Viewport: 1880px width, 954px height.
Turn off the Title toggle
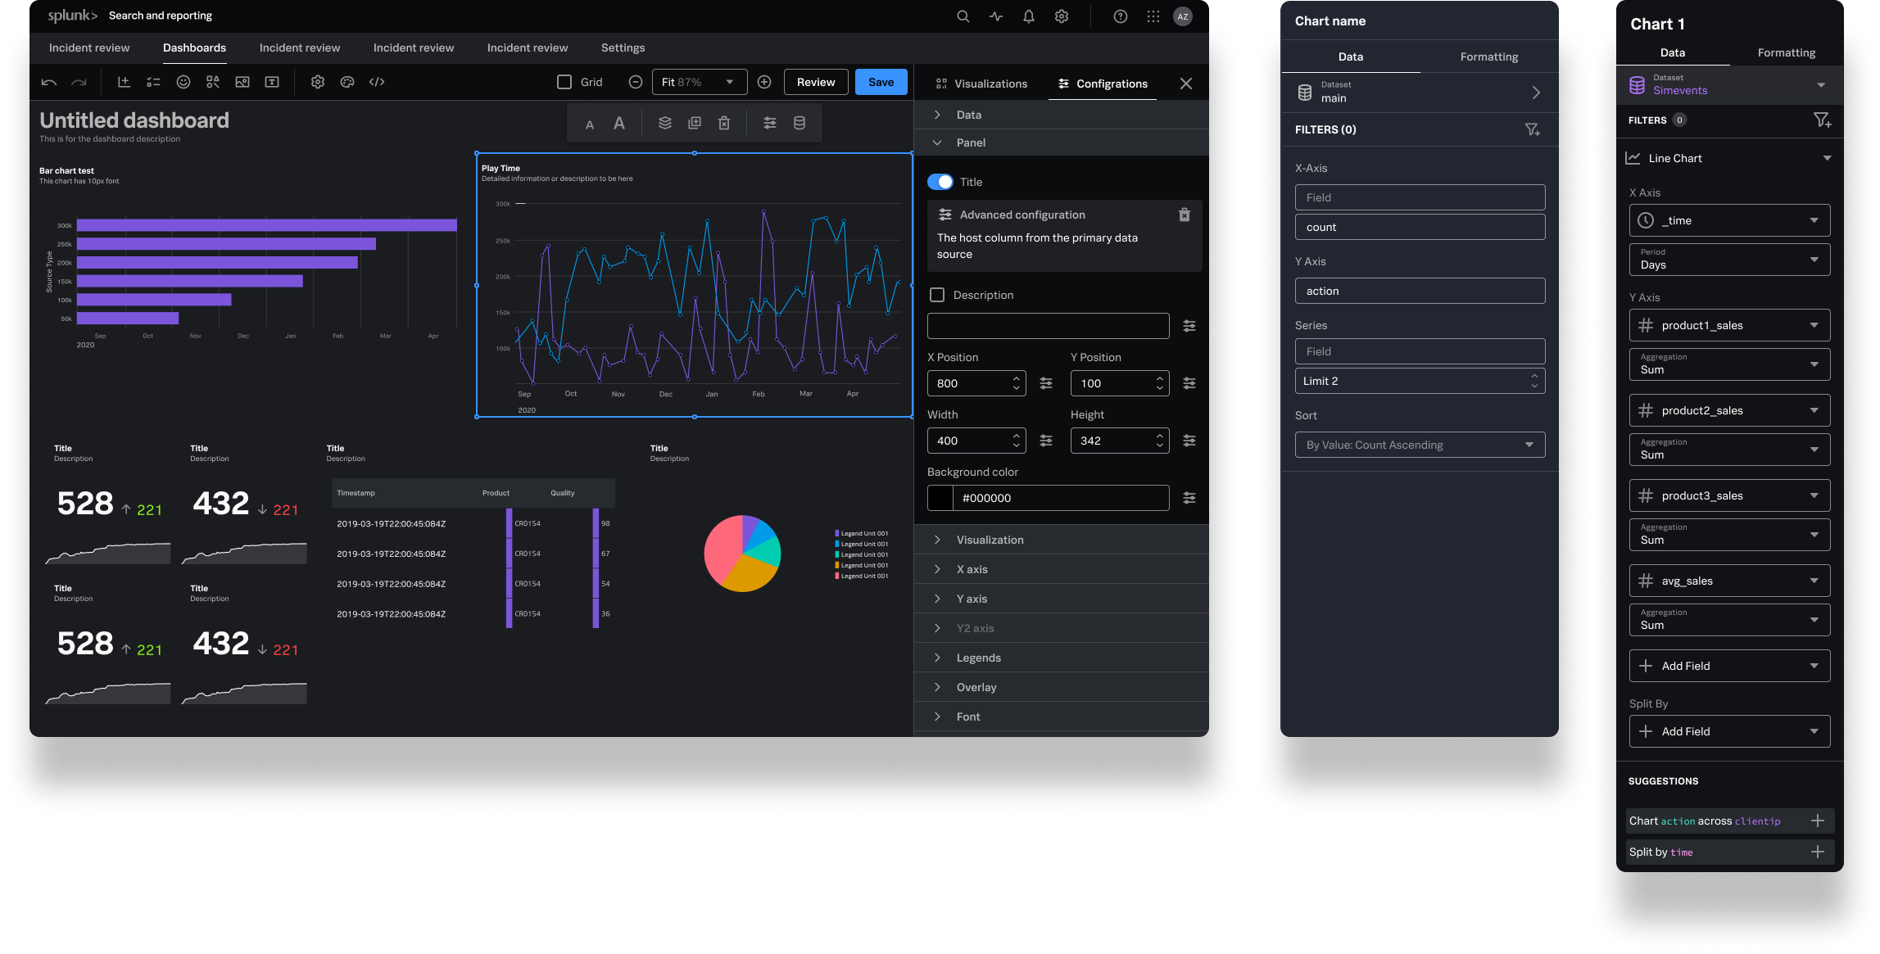pyautogui.click(x=940, y=182)
